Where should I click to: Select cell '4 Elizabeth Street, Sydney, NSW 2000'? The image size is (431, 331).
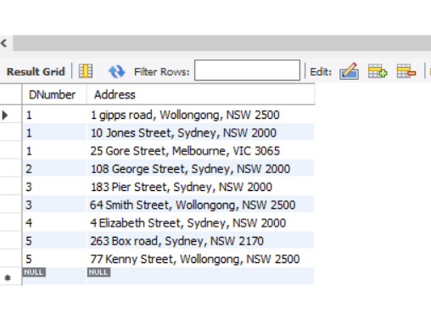[200, 223]
